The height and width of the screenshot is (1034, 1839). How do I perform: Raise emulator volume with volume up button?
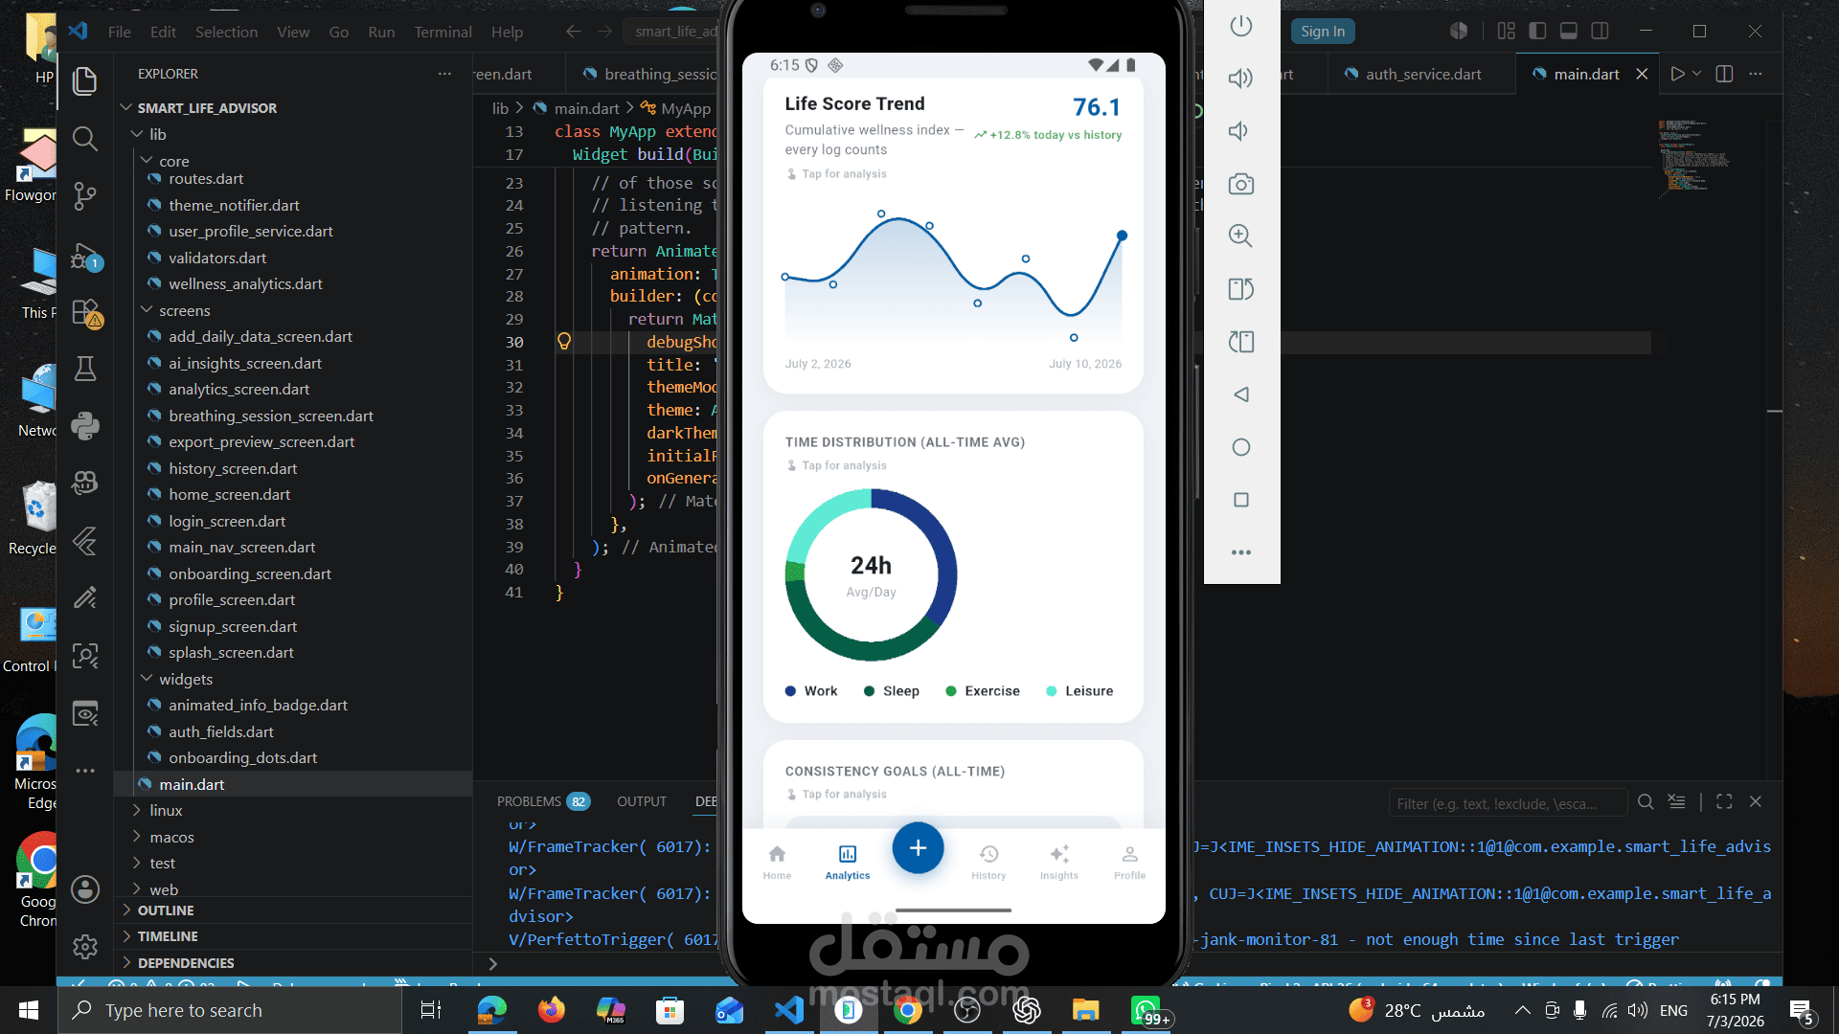click(x=1241, y=78)
